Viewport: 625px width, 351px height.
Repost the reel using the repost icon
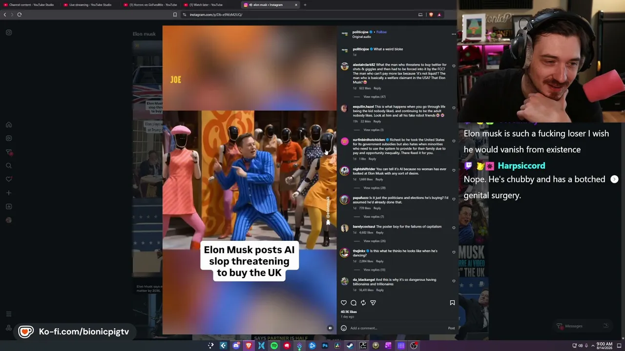(x=363, y=303)
